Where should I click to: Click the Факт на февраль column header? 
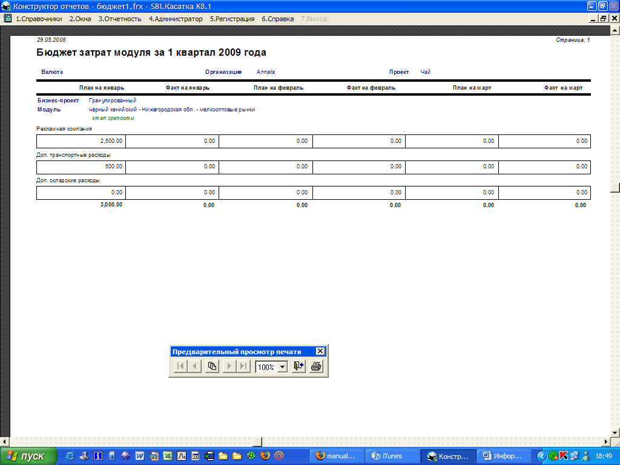pos(371,88)
